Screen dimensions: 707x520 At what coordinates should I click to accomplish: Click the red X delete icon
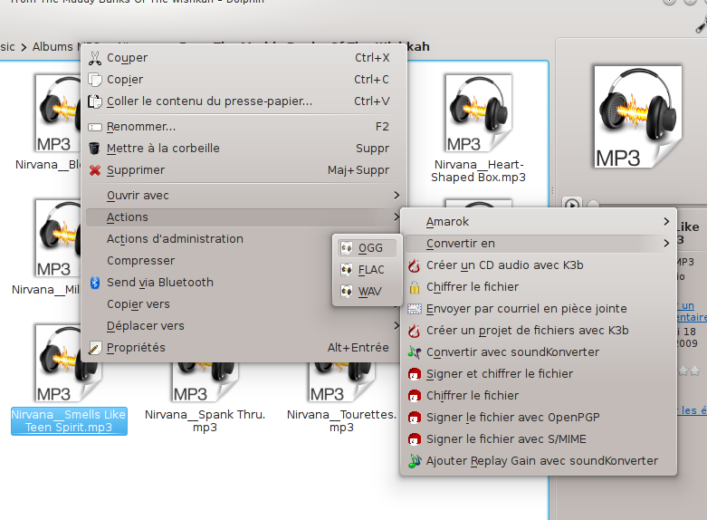coord(95,170)
